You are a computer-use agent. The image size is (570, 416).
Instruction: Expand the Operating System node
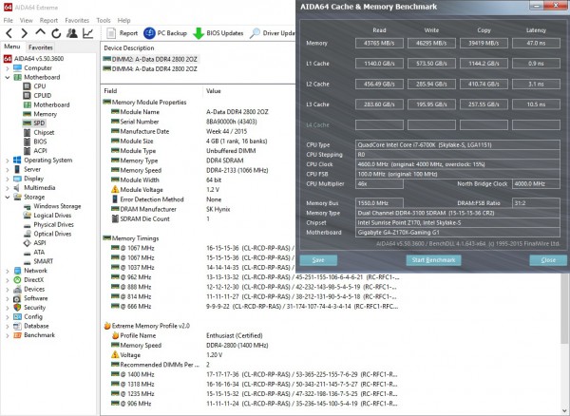pos(8,160)
